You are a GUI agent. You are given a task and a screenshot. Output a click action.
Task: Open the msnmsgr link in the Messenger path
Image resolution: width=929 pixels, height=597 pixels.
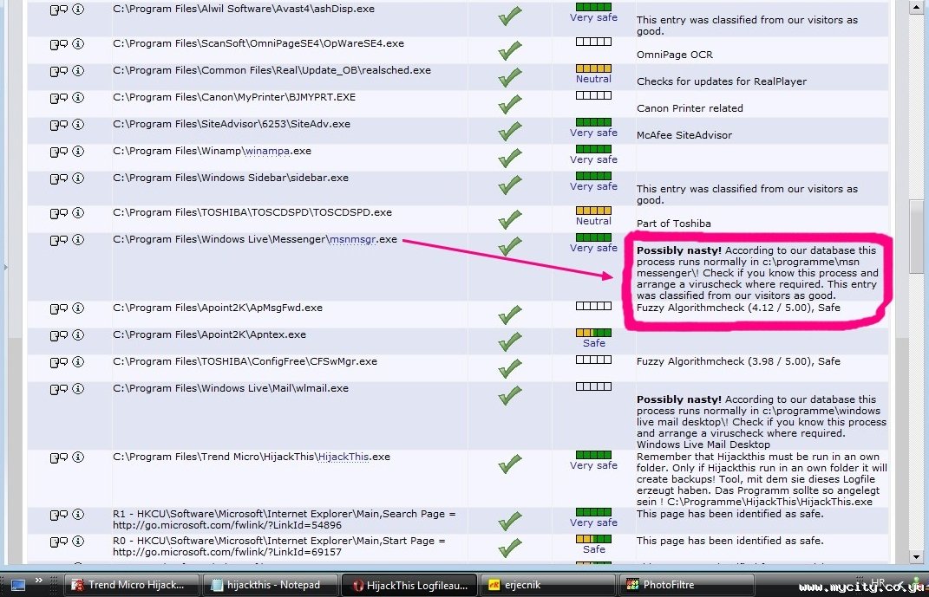(x=352, y=240)
